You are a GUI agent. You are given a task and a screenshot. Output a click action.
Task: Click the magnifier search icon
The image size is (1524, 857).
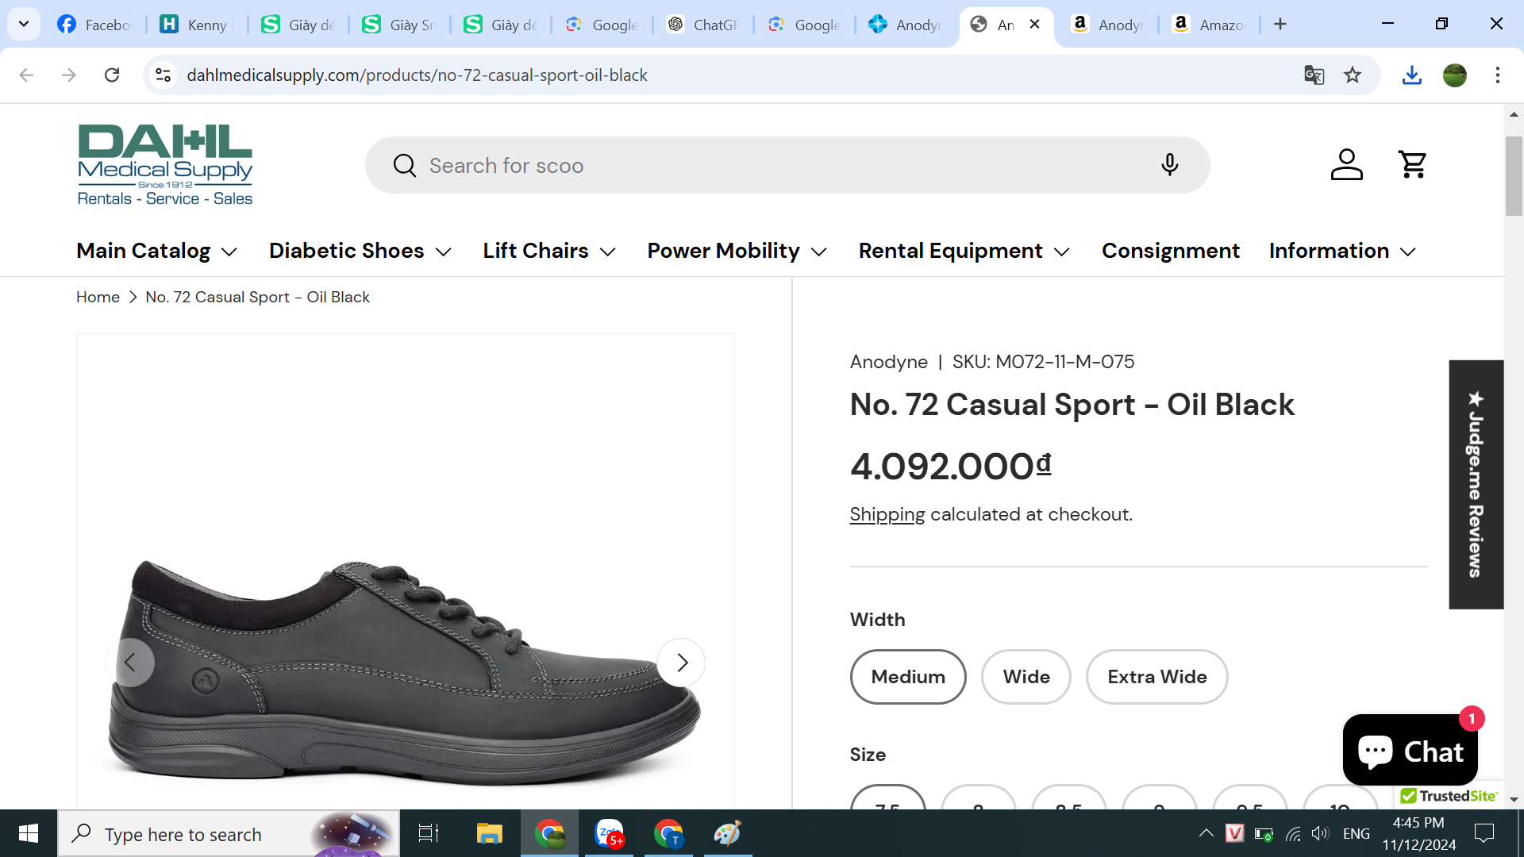(x=405, y=166)
